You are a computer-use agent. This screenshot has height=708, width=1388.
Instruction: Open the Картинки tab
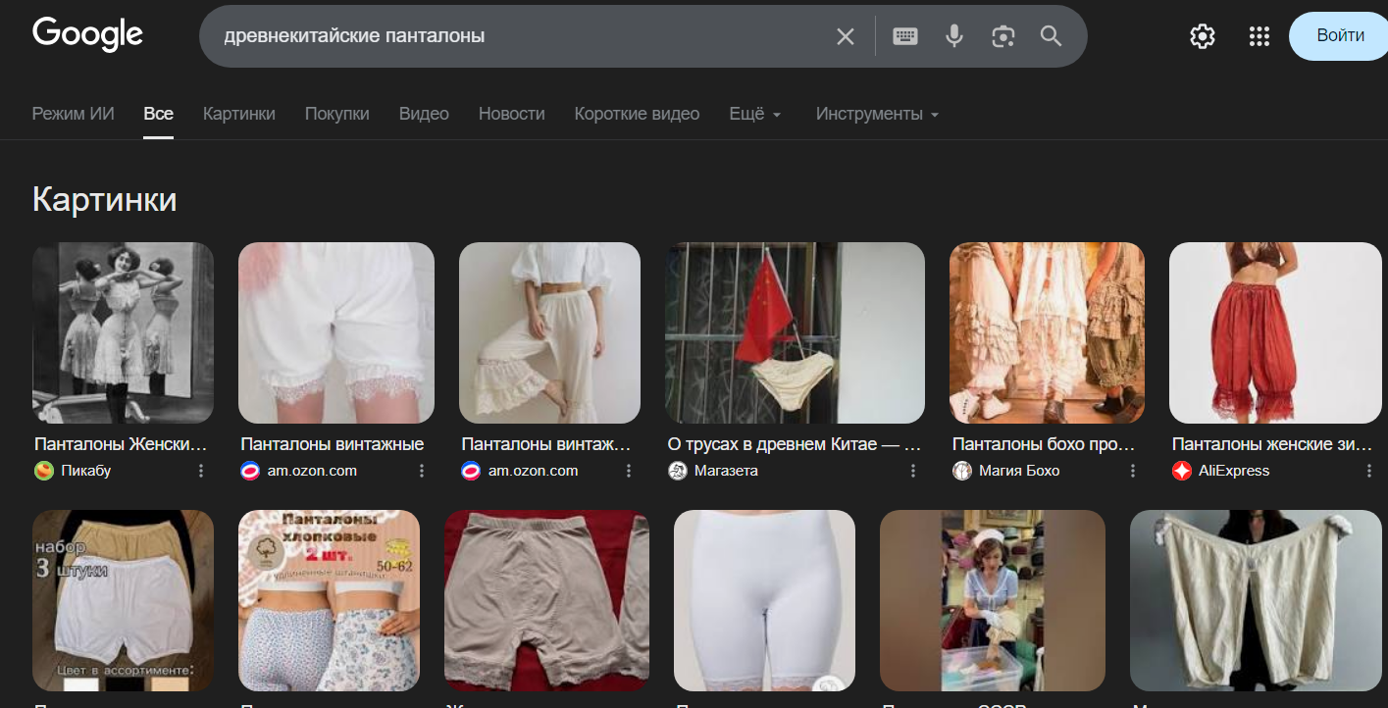239,114
